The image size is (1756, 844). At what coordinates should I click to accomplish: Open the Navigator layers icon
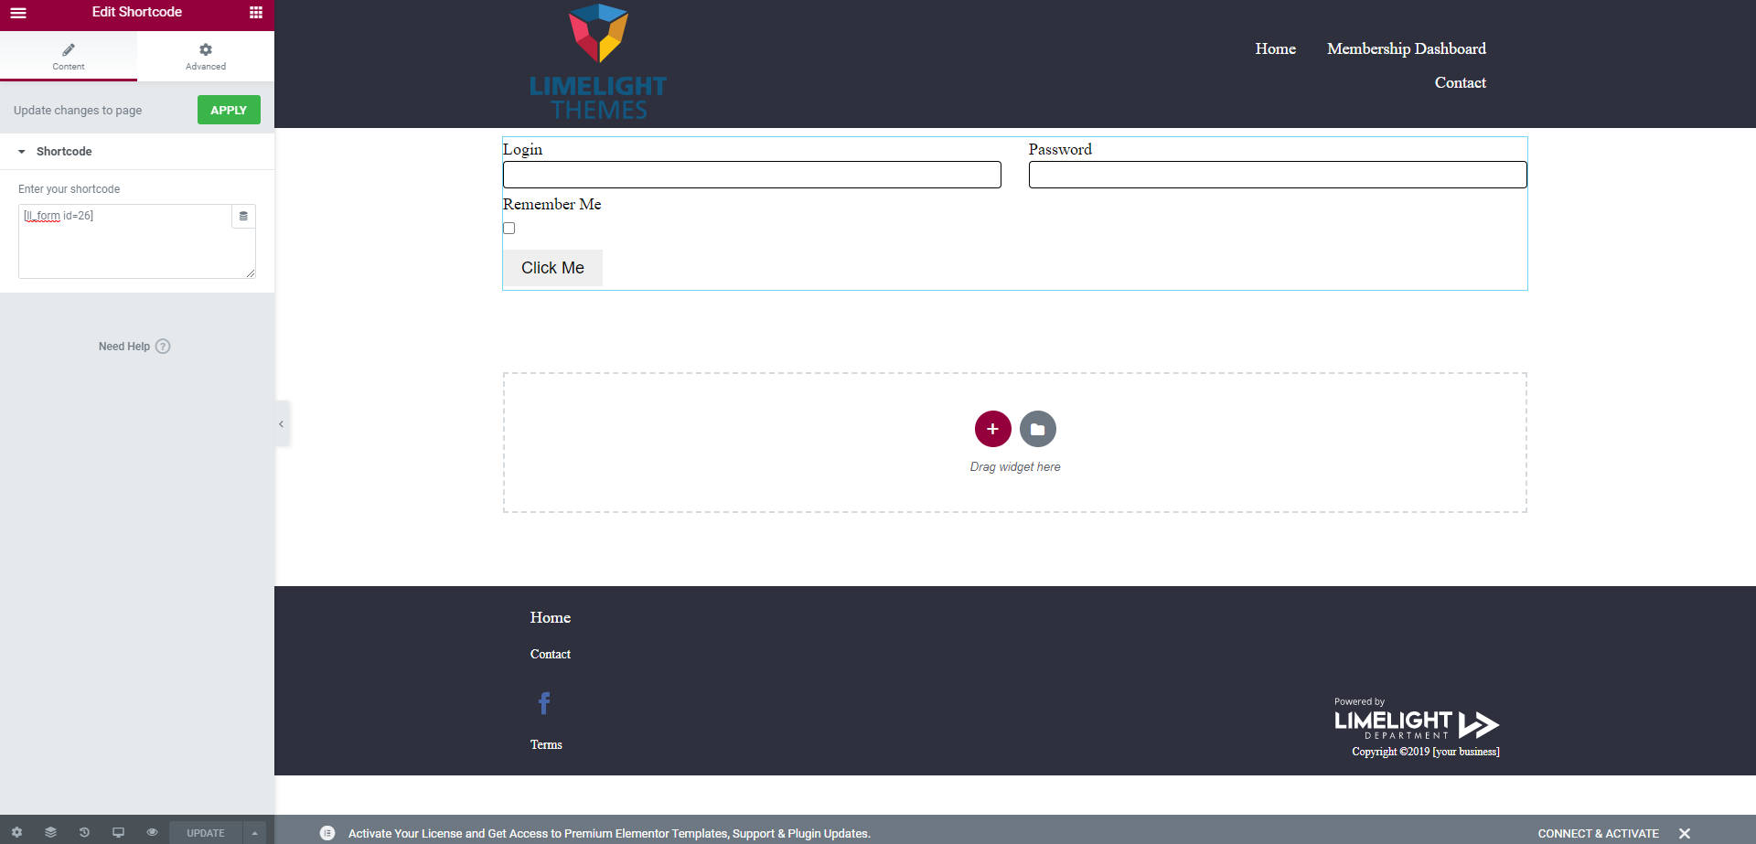pyautogui.click(x=50, y=832)
